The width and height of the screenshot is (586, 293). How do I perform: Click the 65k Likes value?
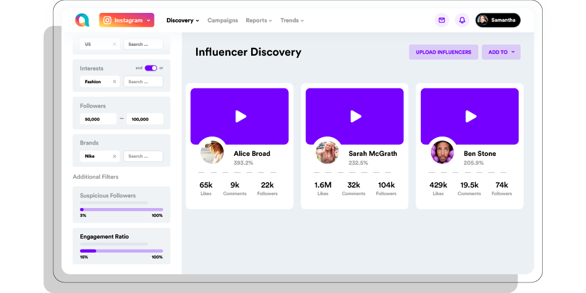point(206,185)
